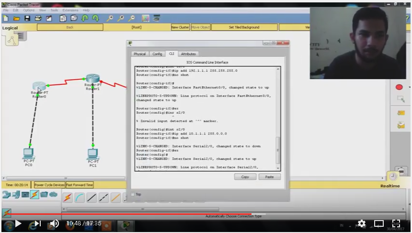Image resolution: width=412 pixels, height=233 pixels.
Task: Open the drawing palette icon
Action: (145, 18)
